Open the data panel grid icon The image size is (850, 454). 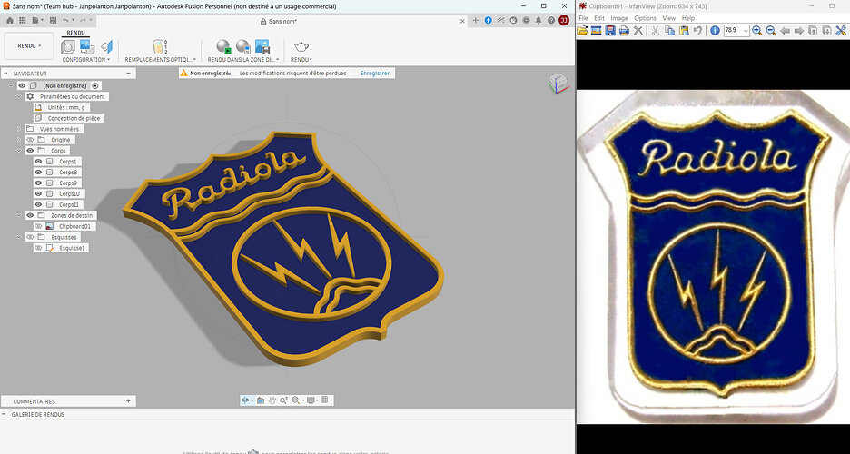[22, 20]
